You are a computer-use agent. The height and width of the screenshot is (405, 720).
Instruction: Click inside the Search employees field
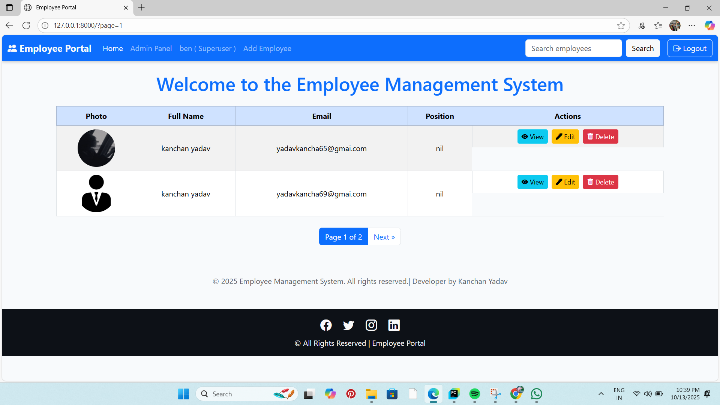pos(573,48)
